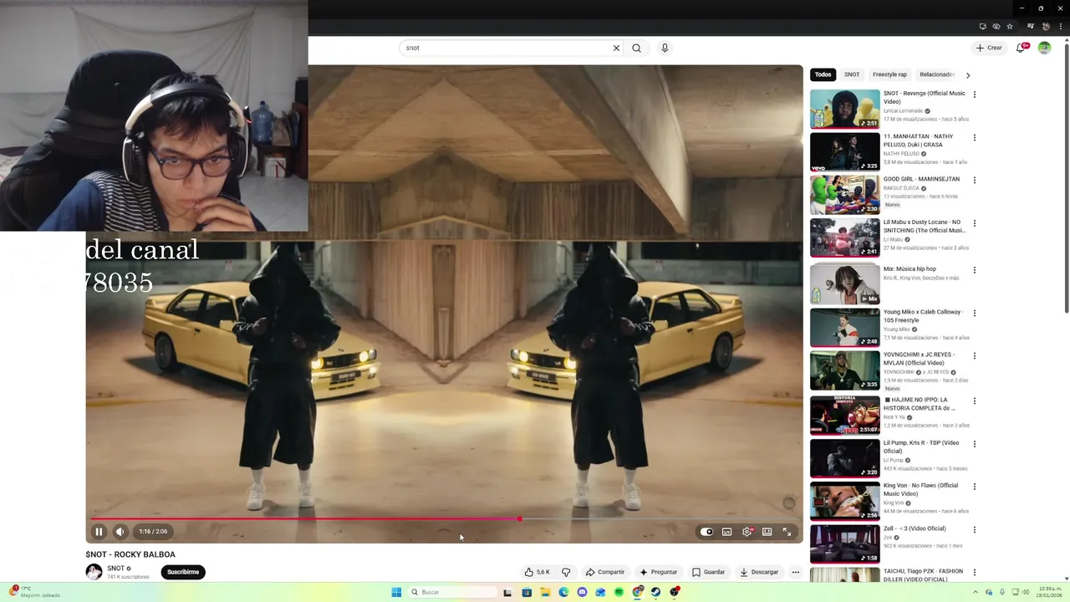This screenshot has width=1070, height=602.
Task: Open video player settings gear
Action: pyautogui.click(x=747, y=532)
